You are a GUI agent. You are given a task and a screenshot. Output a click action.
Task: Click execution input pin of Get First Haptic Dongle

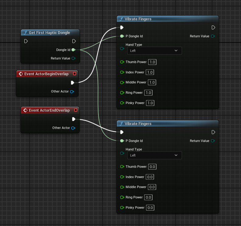click(26, 41)
